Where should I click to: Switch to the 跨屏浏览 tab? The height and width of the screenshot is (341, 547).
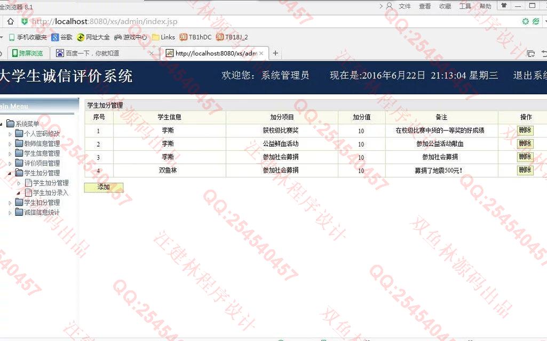[28, 53]
